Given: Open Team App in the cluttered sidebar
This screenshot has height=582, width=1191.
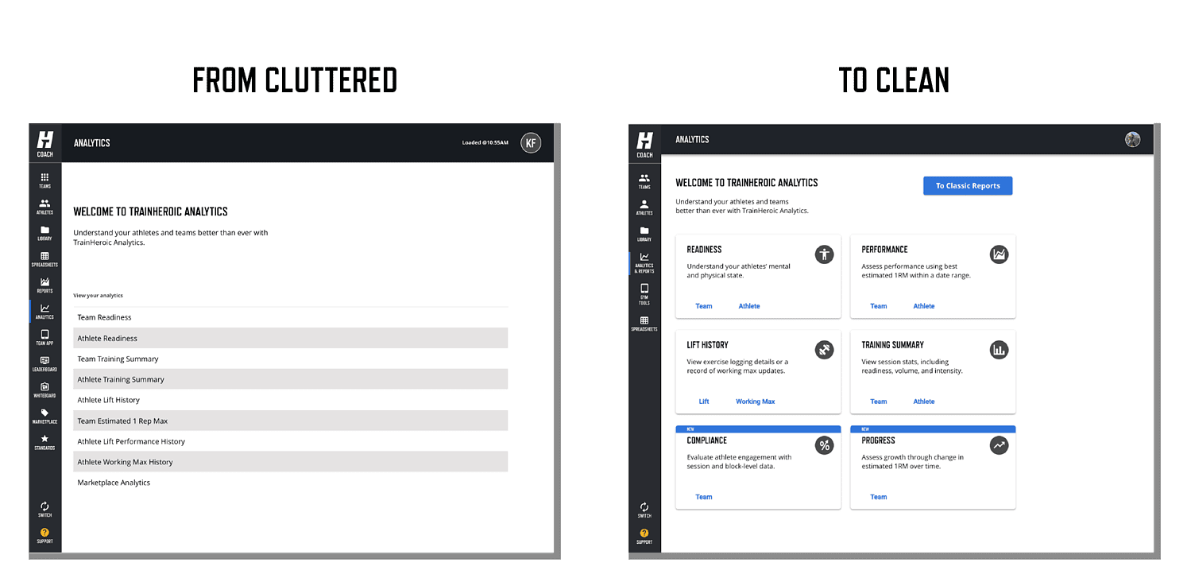Looking at the screenshot, I should click(x=44, y=338).
